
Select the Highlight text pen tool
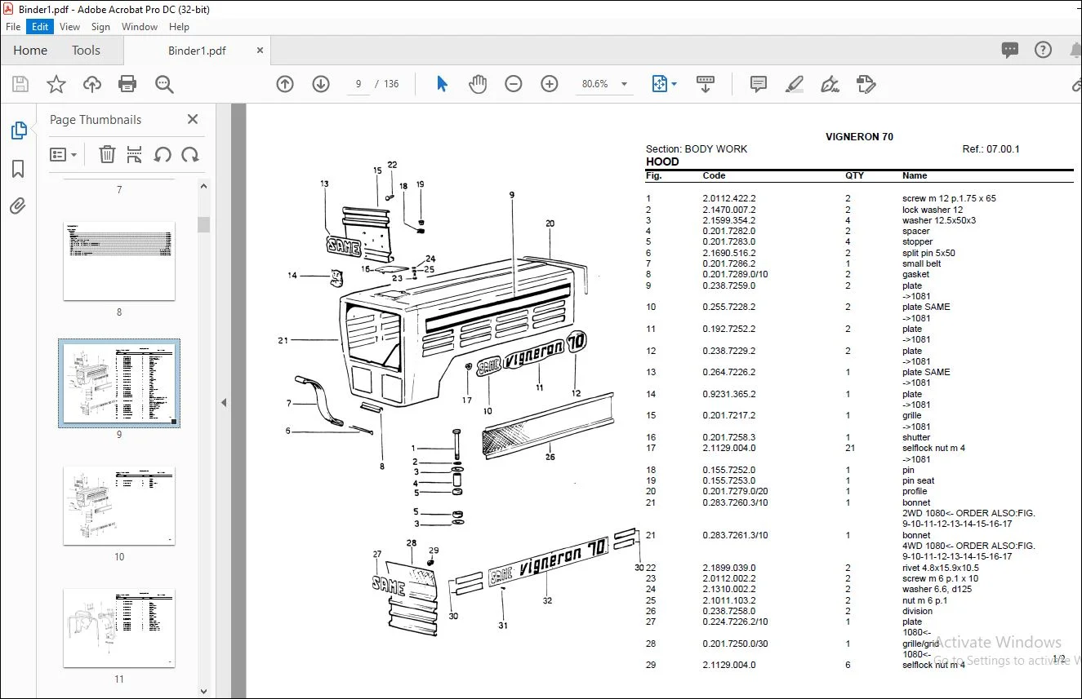click(x=795, y=84)
